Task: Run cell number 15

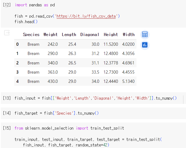Action: point(7,128)
